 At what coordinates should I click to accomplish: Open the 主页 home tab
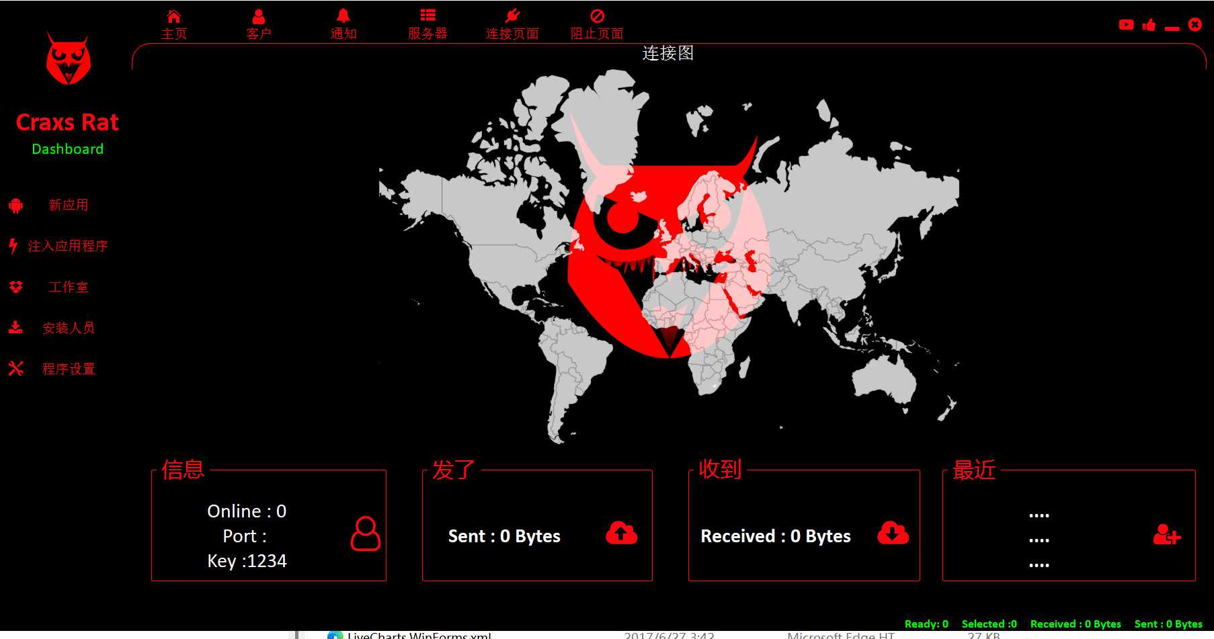(x=173, y=25)
